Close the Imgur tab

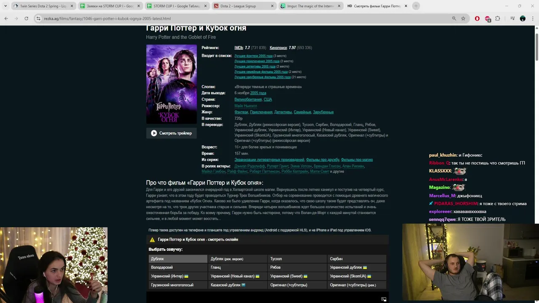pyautogui.click(x=339, y=6)
